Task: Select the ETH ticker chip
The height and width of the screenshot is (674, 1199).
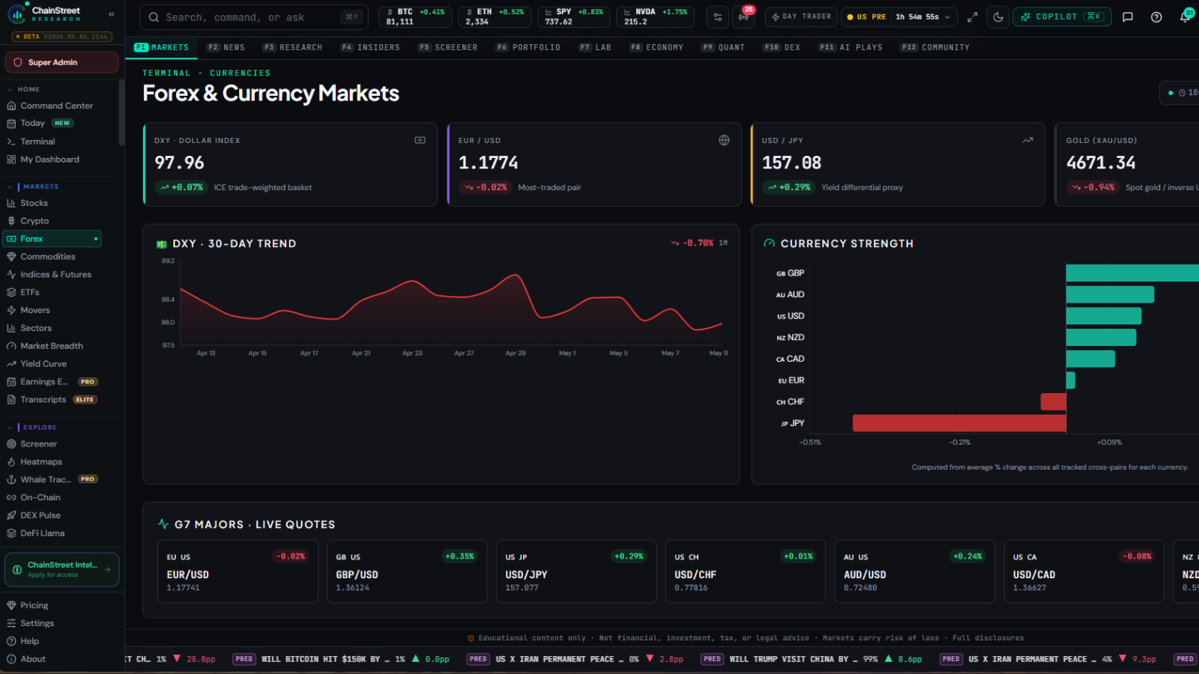Action: tap(495, 16)
